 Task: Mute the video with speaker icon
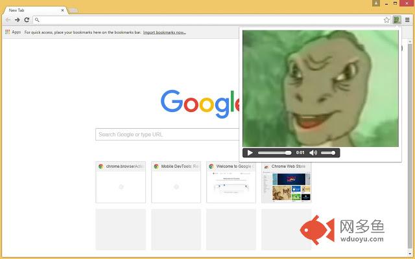coord(313,153)
